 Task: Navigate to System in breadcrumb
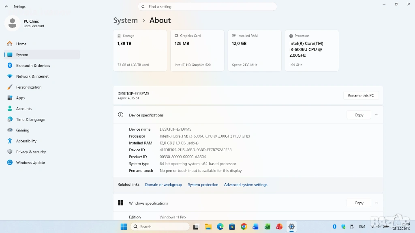125,20
